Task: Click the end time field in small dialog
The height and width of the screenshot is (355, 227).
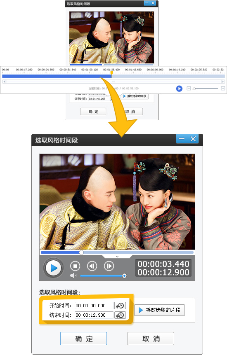Action: tap(99, 99)
